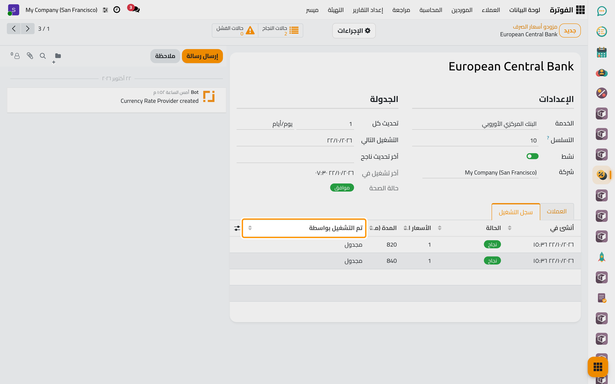Open the يوم/أيام interval unit dropdown
Viewport: 615px width, 384px height.
click(x=265, y=124)
